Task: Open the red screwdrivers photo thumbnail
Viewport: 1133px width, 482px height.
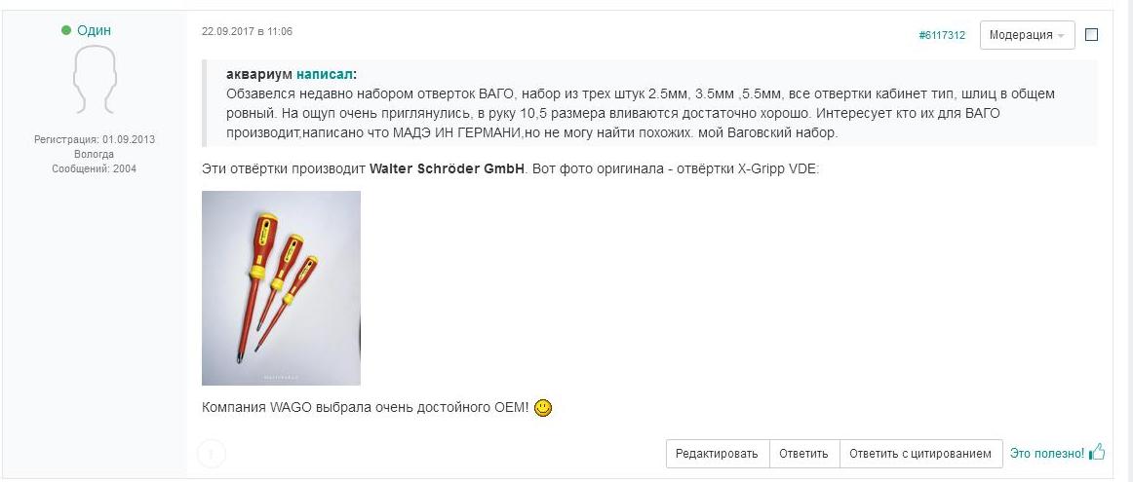Action: click(x=281, y=288)
